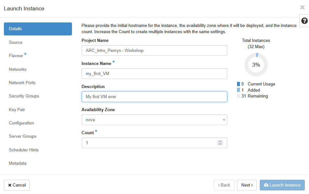
Task: Expand the Availability Zone dropdown
Action: (x=154, y=120)
